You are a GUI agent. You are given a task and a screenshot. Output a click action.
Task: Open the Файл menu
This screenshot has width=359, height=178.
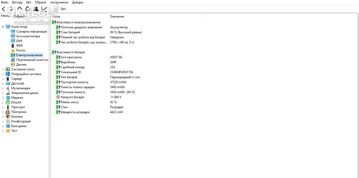[x=5, y=2]
